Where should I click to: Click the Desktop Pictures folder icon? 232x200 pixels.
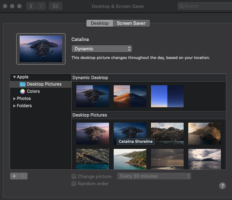point(23,84)
